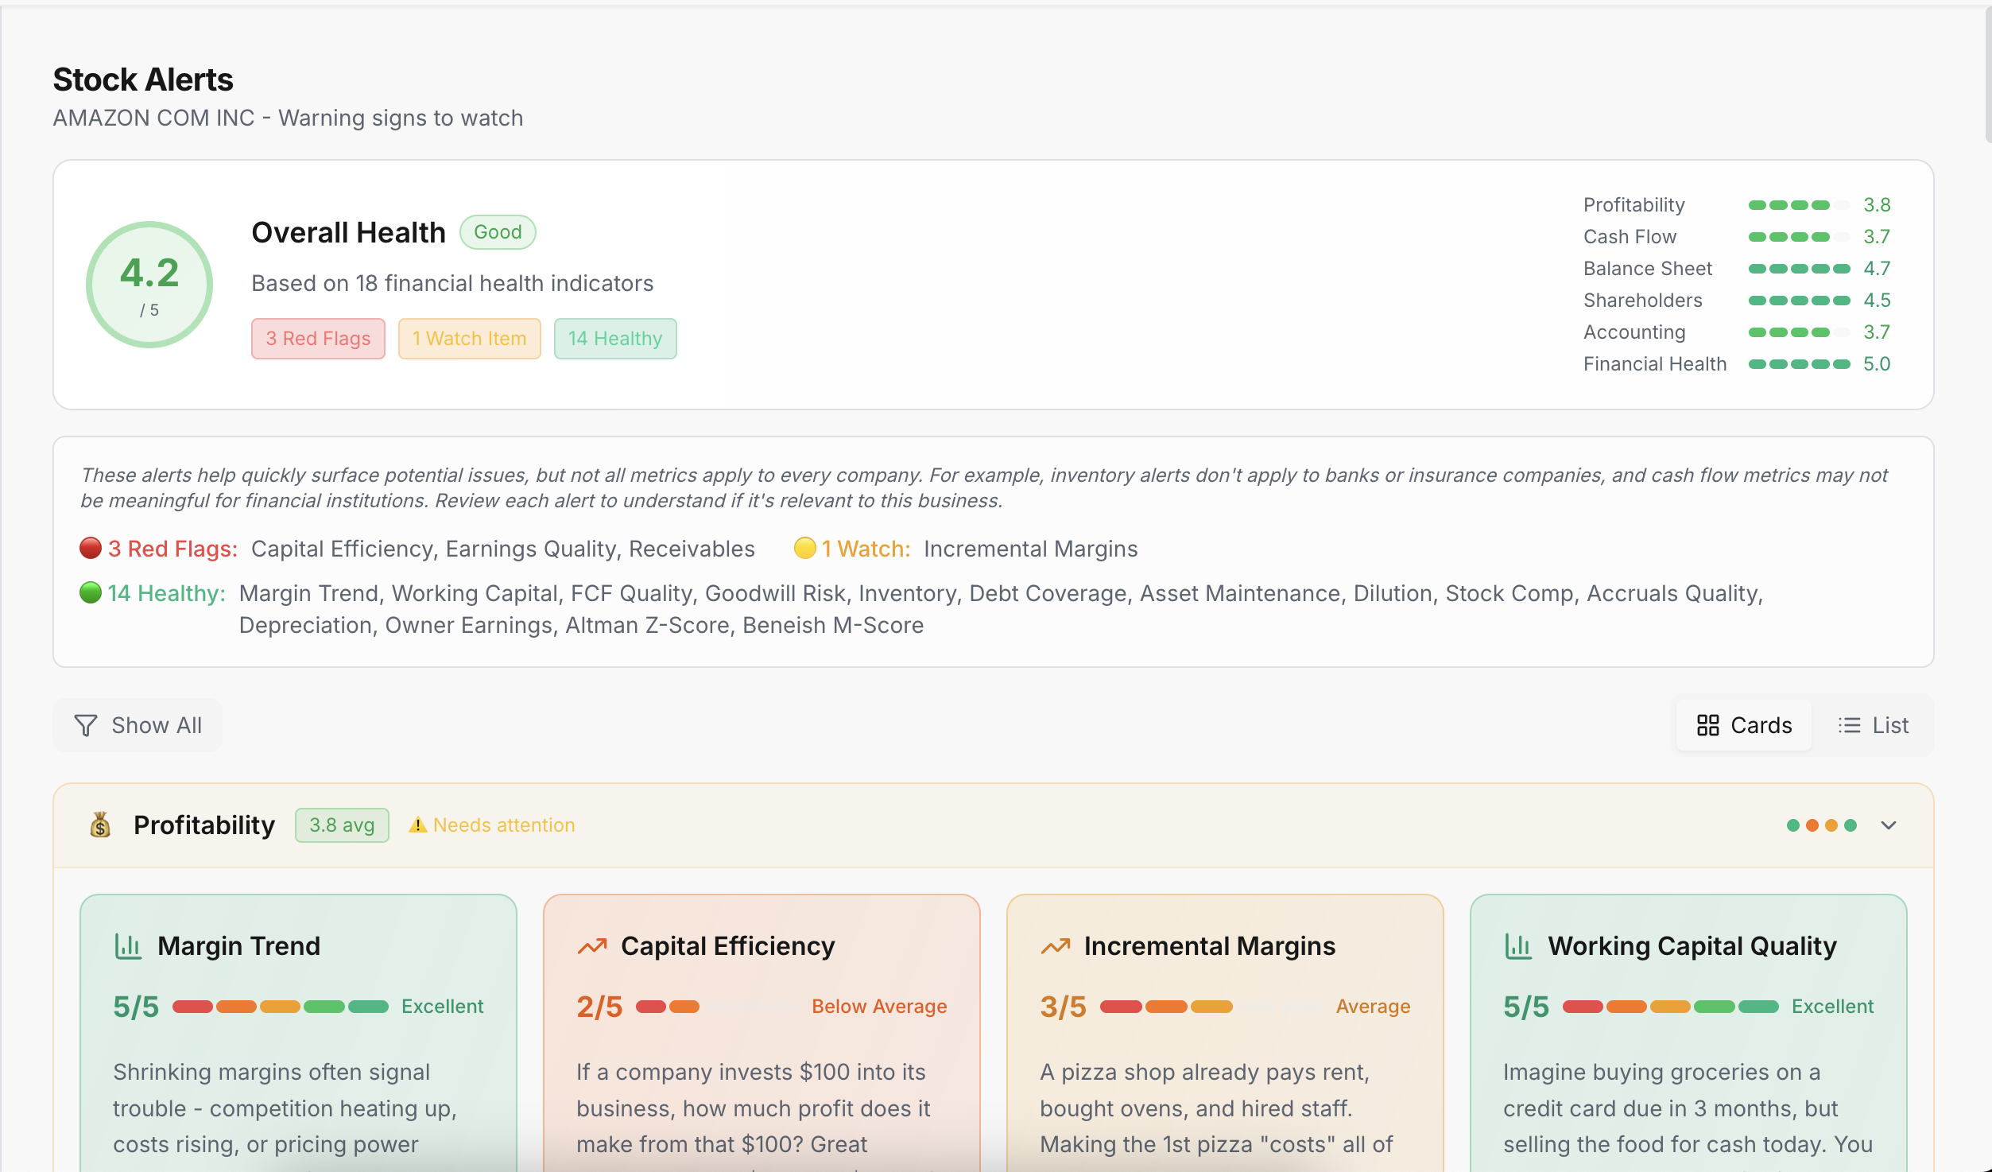1992x1172 pixels.
Task: Switch to List view
Action: pos(1874,724)
